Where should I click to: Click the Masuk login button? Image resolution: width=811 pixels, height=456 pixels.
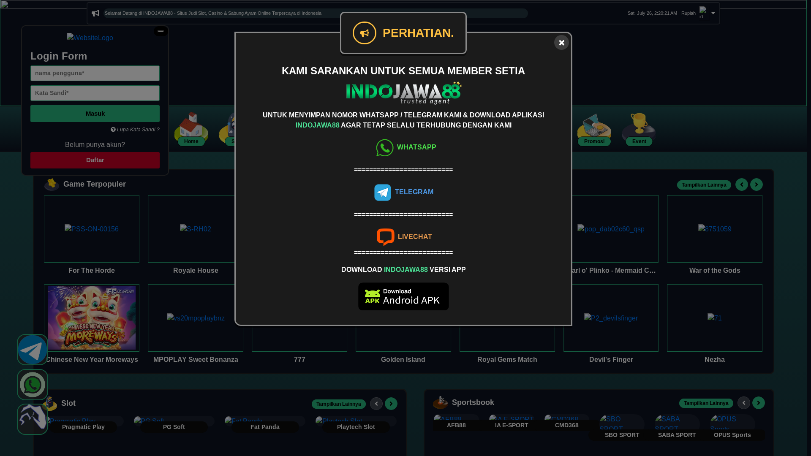coord(95,114)
